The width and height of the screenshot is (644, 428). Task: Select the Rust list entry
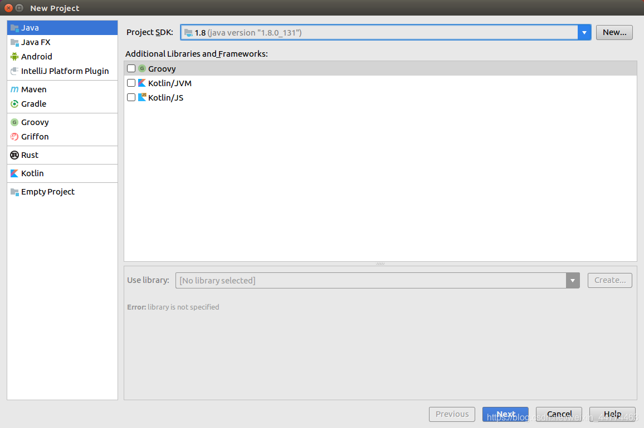[x=62, y=155]
